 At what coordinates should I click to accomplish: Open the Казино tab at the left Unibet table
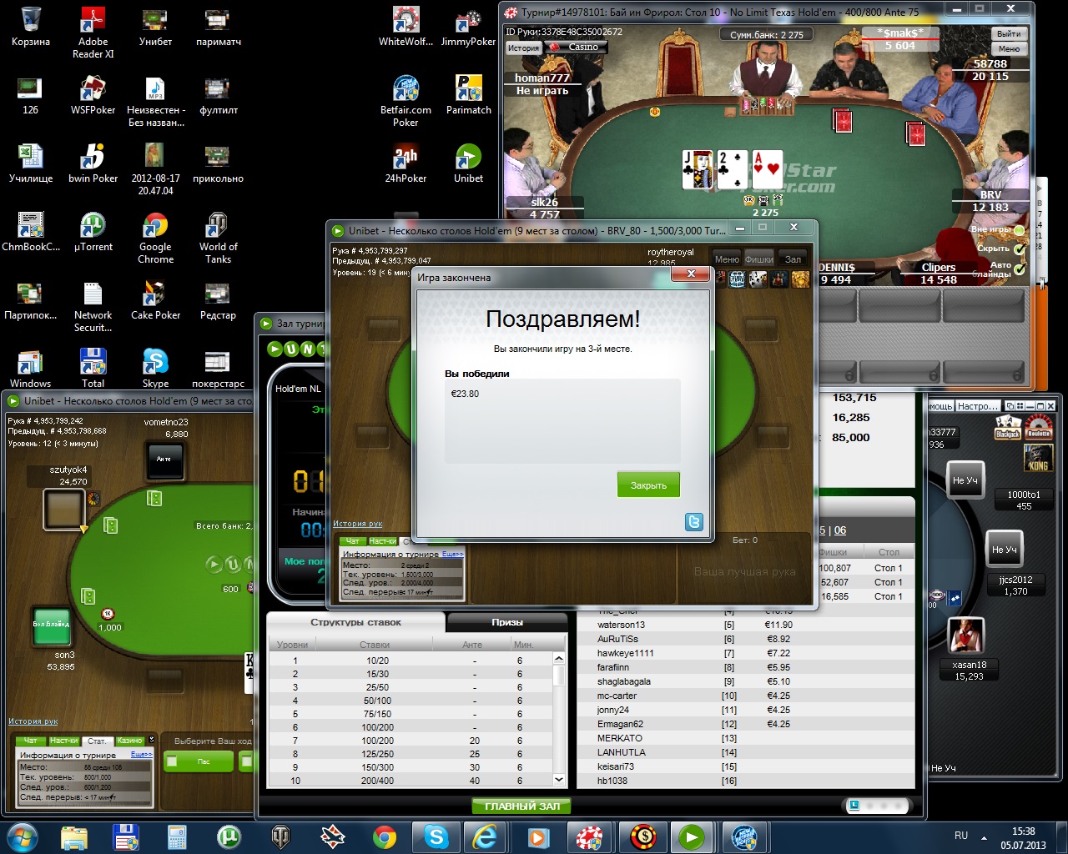click(x=129, y=741)
